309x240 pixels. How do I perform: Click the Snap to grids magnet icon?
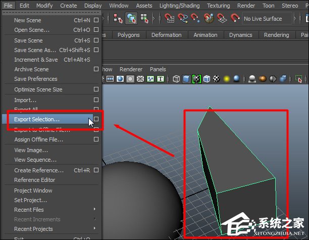click(x=169, y=19)
